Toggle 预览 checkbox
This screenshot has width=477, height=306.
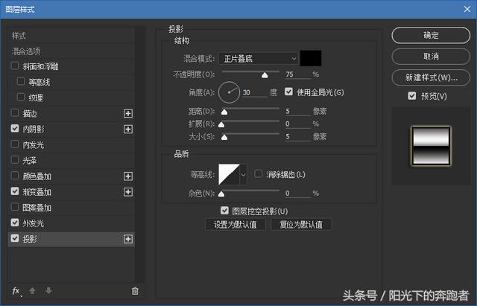point(411,96)
